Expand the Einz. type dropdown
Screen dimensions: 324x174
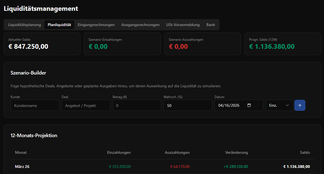click(279, 105)
